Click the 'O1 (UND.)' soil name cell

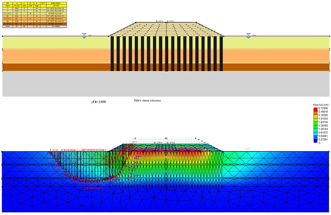7,14
